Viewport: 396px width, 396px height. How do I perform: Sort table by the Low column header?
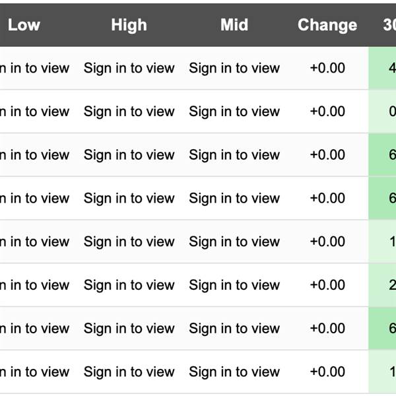(24, 25)
